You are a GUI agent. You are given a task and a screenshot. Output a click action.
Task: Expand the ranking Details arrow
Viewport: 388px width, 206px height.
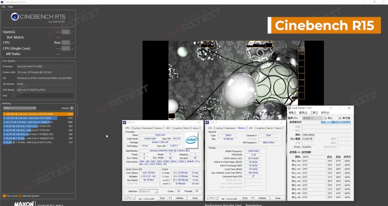click(x=72, y=108)
